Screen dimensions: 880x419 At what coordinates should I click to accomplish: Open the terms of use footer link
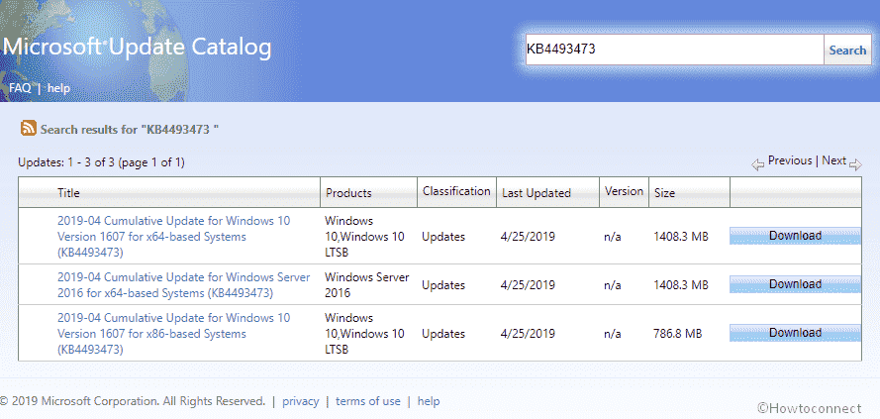[x=368, y=401]
